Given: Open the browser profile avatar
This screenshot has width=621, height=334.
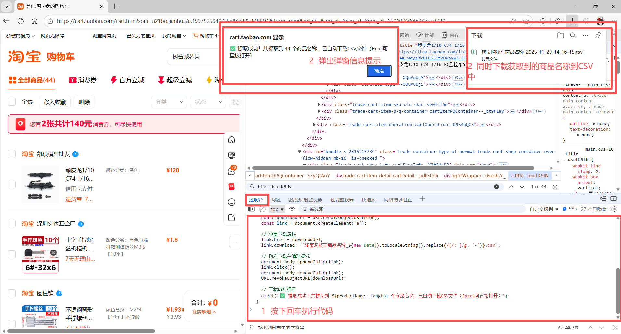Looking at the screenshot, I should [600, 21].
